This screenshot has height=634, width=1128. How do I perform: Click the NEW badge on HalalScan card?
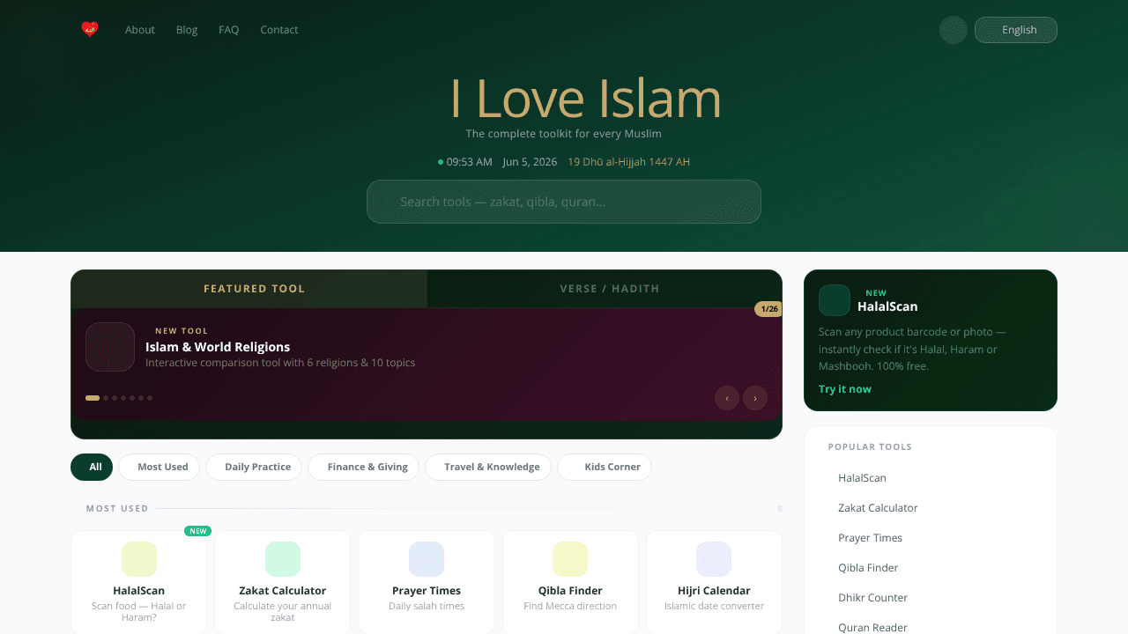click(197, 531)
